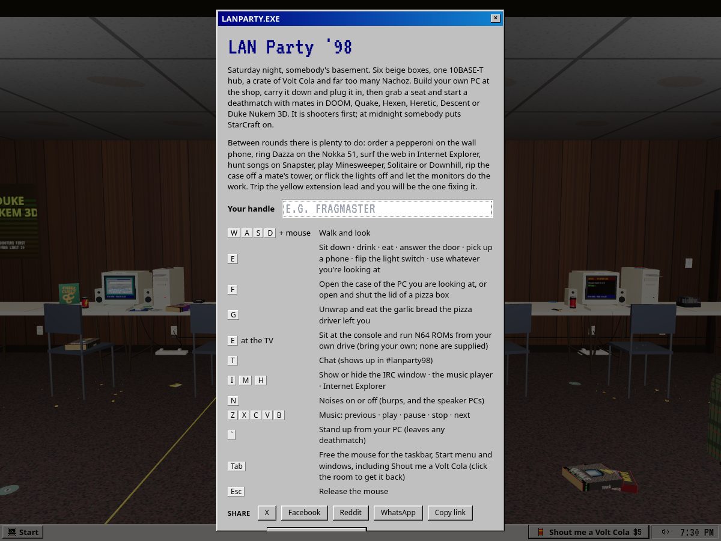Click the F key cap
This screenshot has height=541, width=721.
[233, 289]
